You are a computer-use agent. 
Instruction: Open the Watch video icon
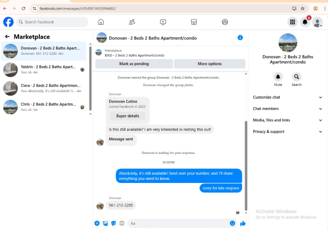[x=163, y=22]
